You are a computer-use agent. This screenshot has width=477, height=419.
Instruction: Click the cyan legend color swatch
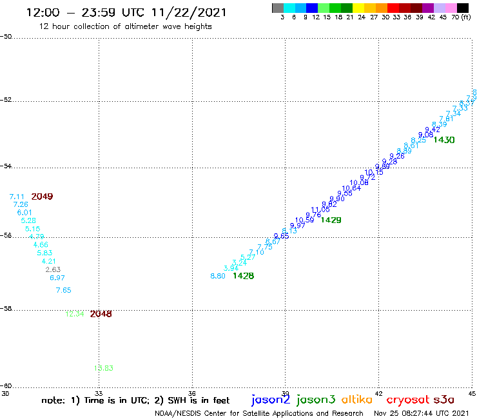click(289, 8)
